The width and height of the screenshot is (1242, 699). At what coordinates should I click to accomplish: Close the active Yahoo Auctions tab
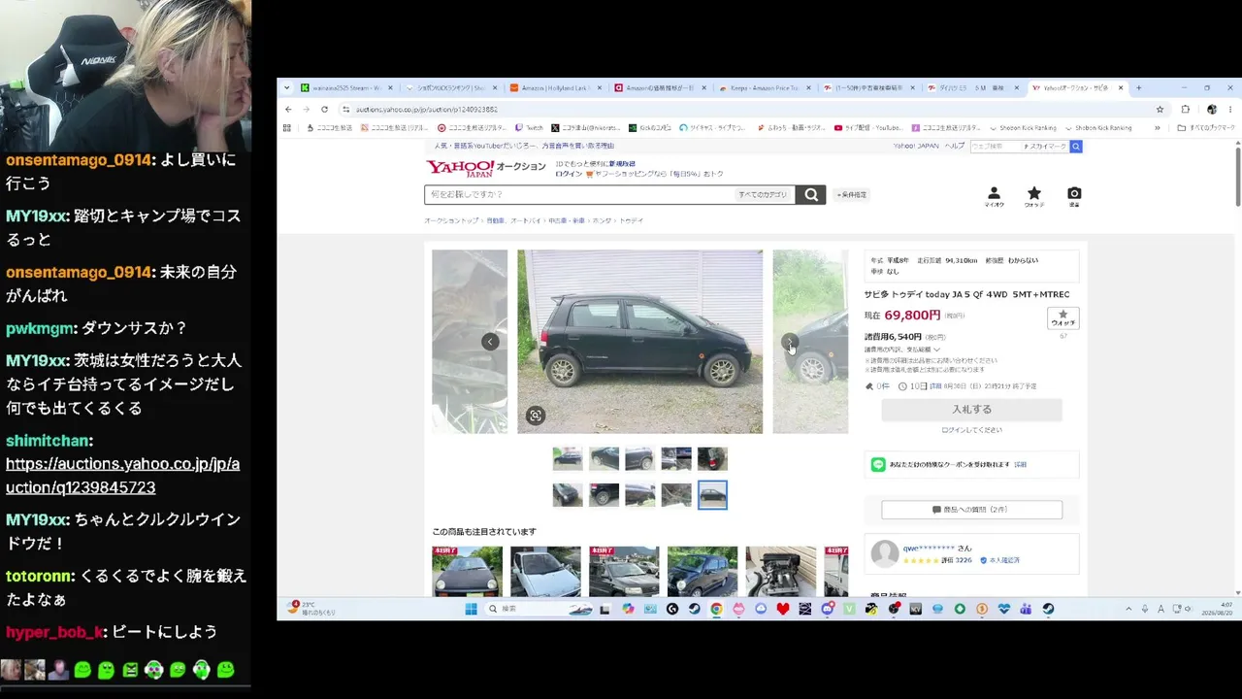(1121, 87)
